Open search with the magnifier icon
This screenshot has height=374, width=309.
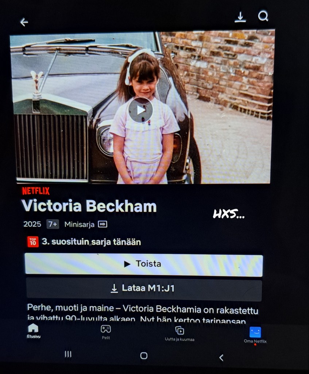[263, 16]
